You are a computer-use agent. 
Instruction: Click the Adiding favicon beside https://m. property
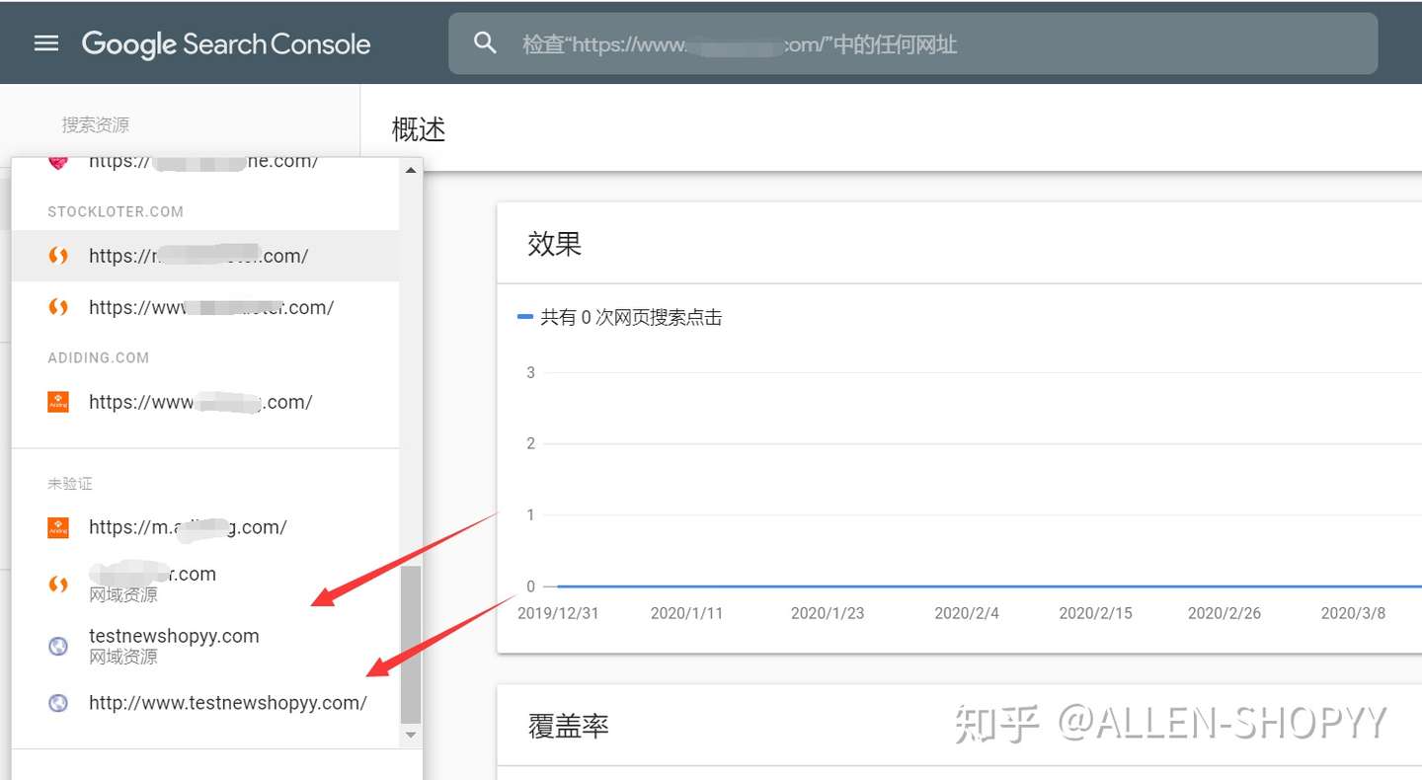[x=58, y=527]
